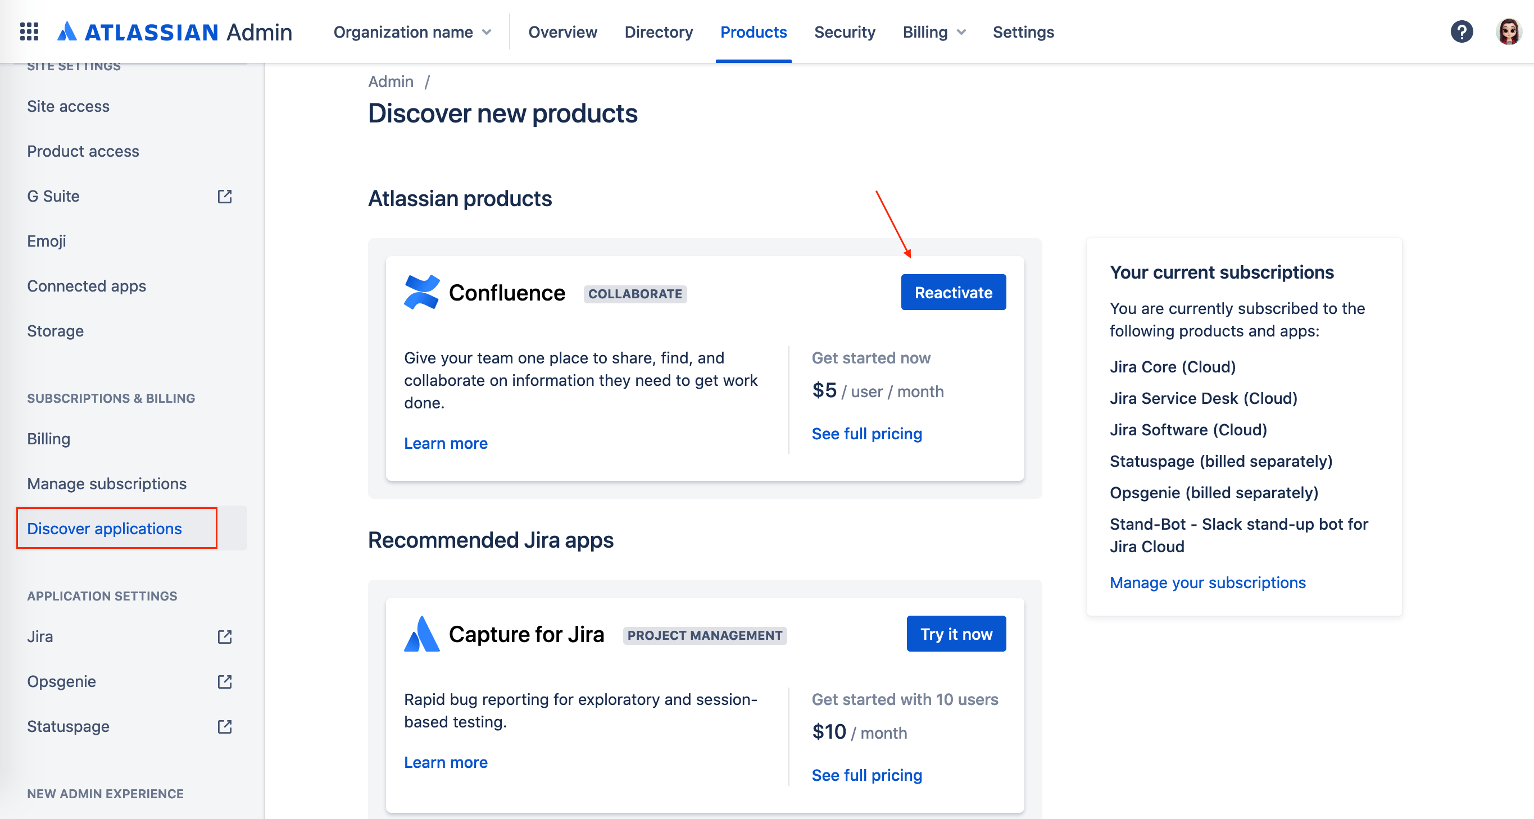
Task: Select Connected apps in sidebar
Action: 87,286
